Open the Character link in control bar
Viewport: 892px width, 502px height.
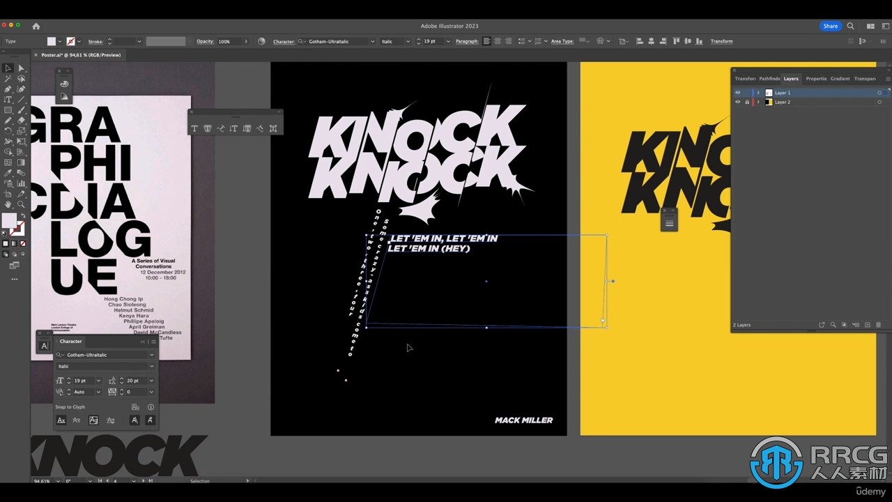coord(284,41)
